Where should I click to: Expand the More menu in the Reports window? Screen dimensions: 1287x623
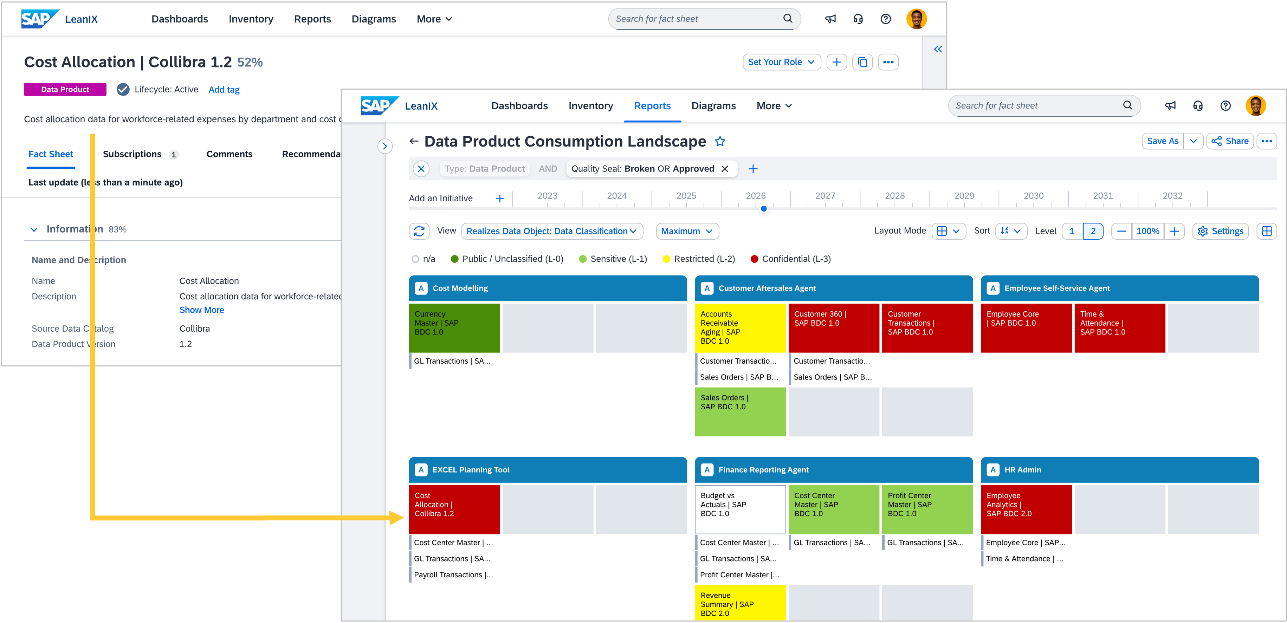[774, 105]
